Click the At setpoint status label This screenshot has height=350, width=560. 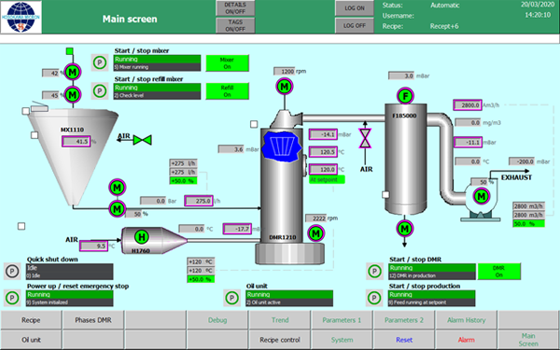[x=327, y=179]
